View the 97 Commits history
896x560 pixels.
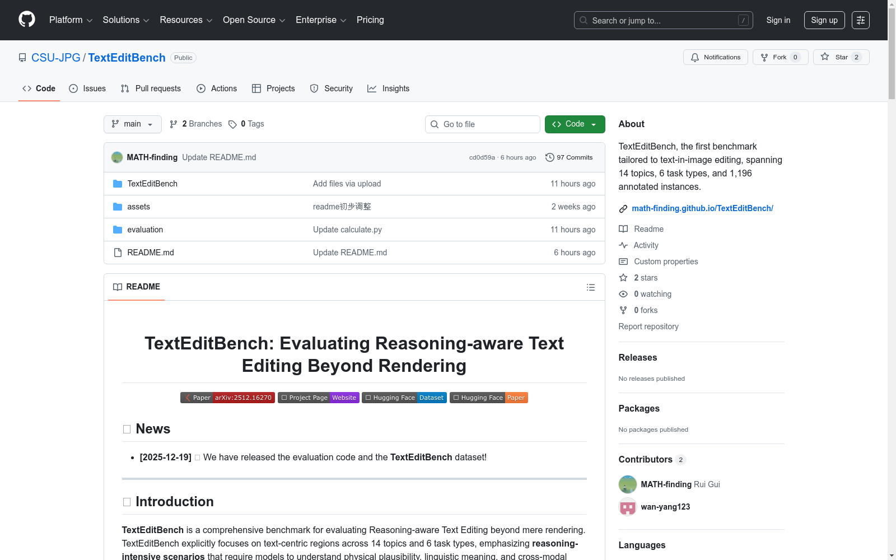coord(569,157)
